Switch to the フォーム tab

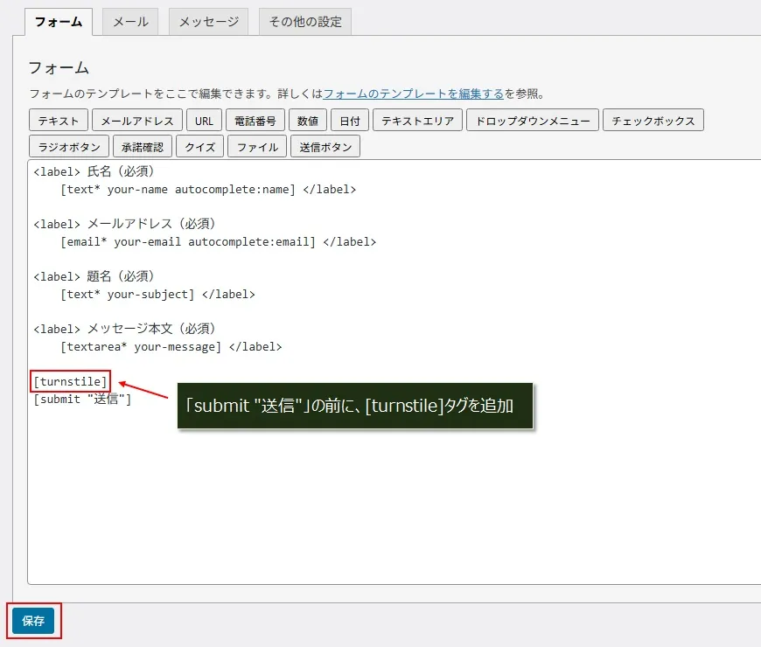point(59,22)
